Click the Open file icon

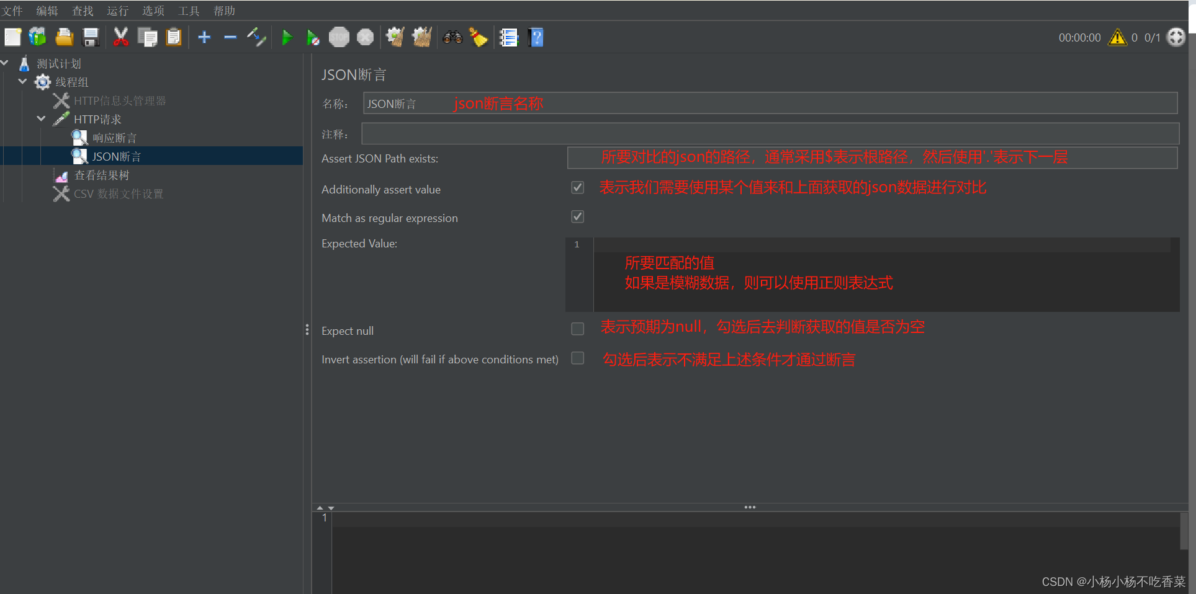[65, 37]
